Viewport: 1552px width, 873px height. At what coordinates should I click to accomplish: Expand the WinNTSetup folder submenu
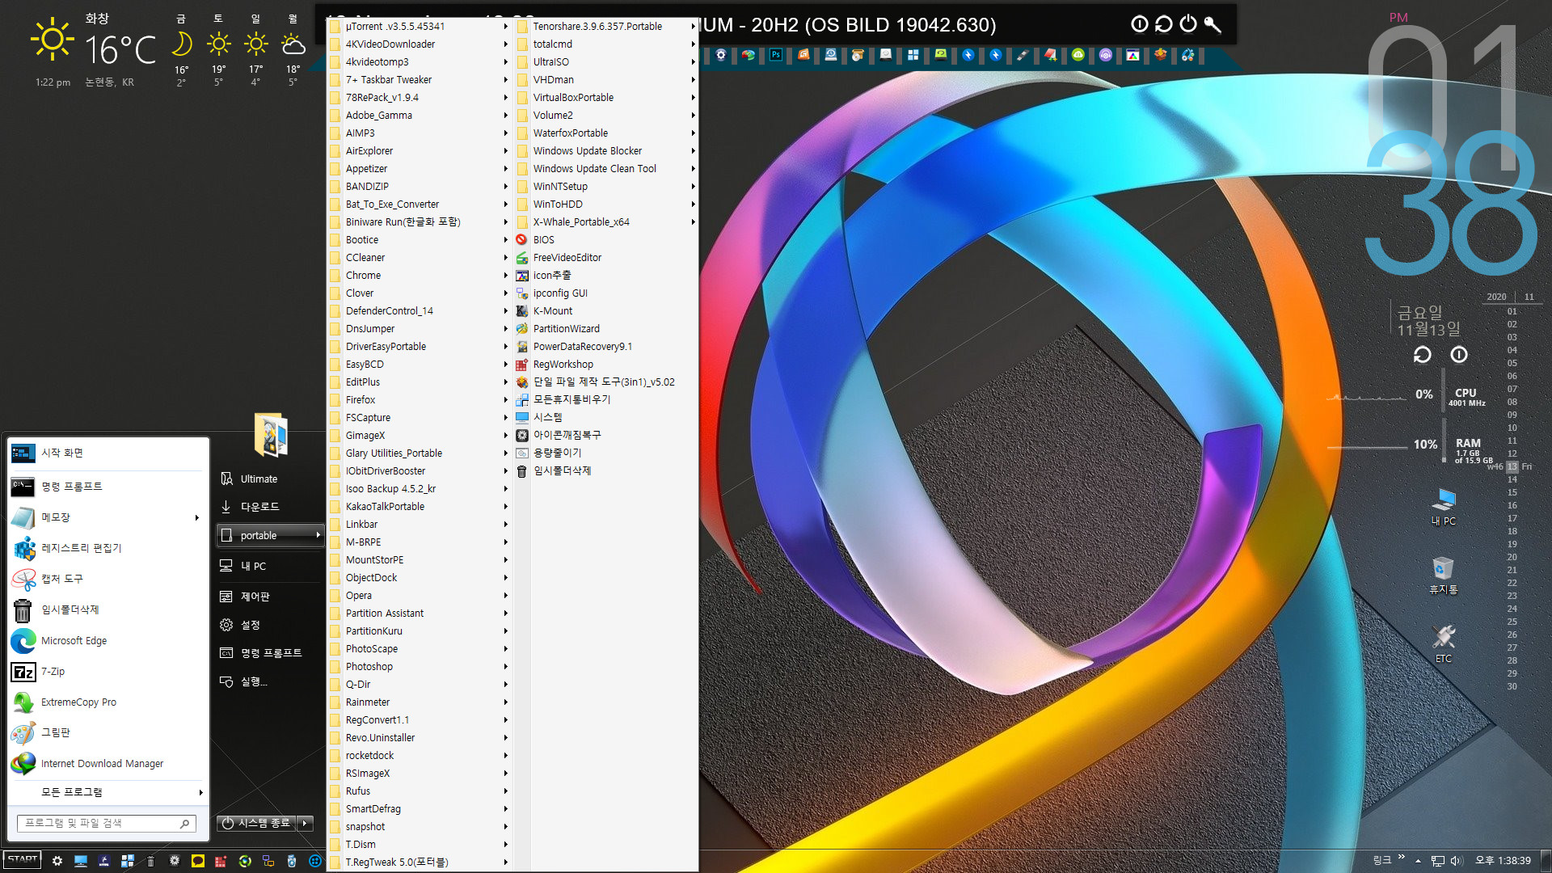click(x=605, y=186)
